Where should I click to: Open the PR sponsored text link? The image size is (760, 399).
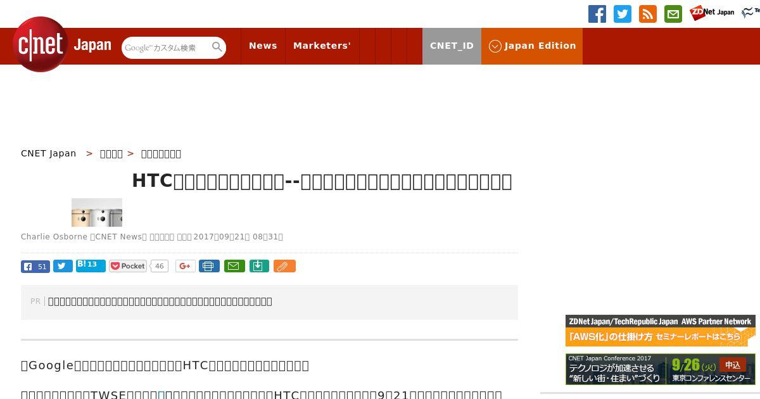(x=160, y=301)
